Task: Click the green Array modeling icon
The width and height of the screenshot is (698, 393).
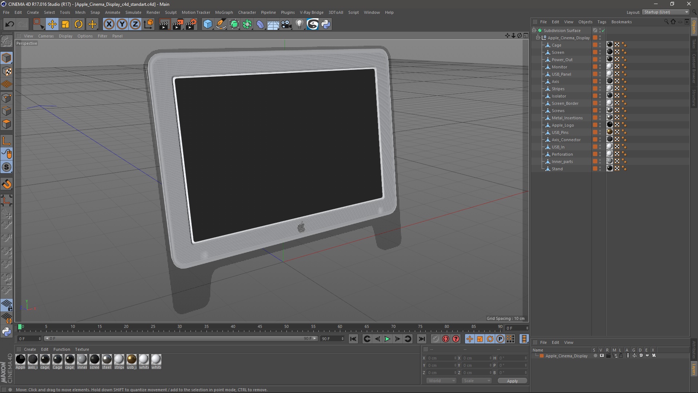Action: click(247, 24)
